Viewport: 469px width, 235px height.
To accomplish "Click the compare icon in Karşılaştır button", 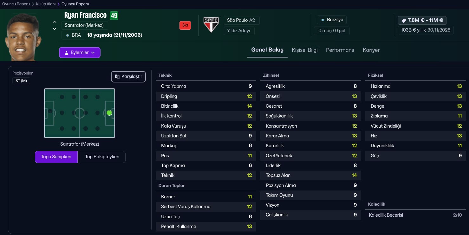I will [117, 77].
